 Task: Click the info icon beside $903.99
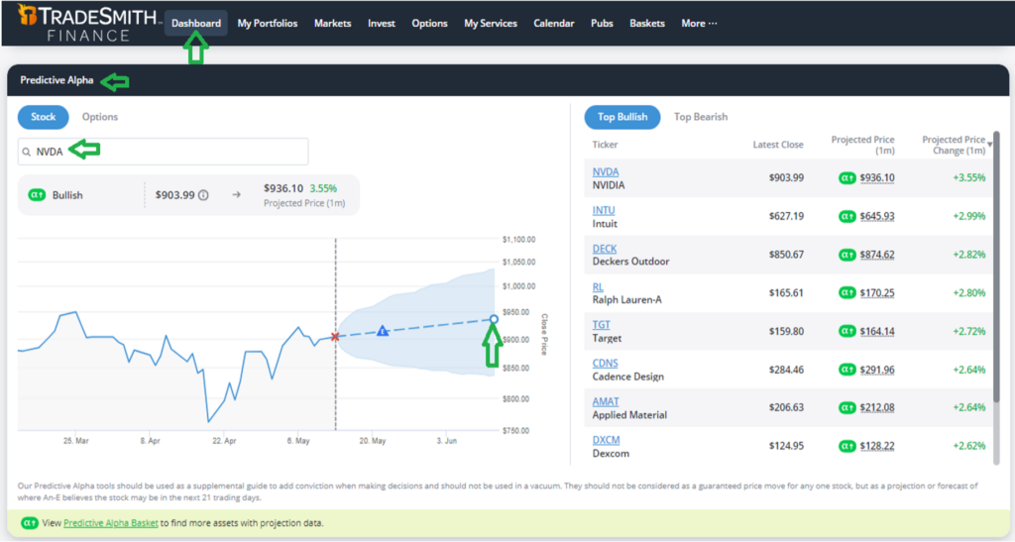pyautogui.click(x=203, y=194)
